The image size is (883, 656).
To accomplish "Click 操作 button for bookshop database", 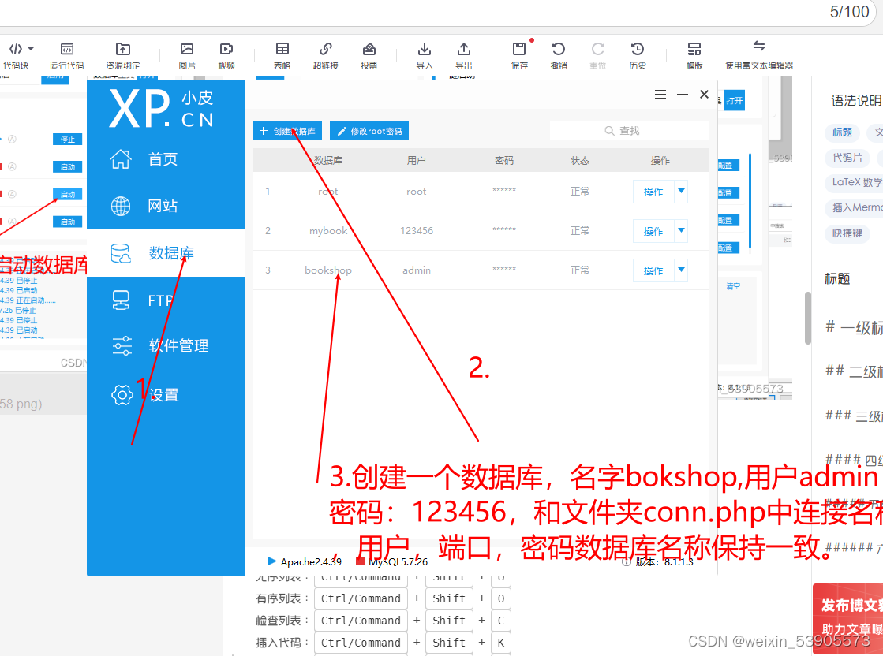I will pyautogui.click(x=653, y=270).
